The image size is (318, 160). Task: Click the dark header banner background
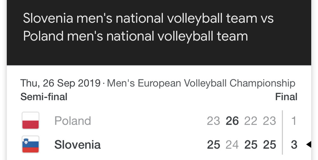tap(159, 33)
